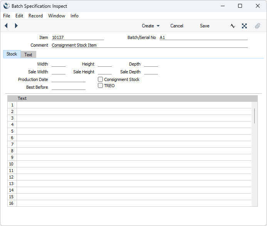Select row number 16 in the grid
This screenshot has width=267, height=226.
[x=11, y=203]
